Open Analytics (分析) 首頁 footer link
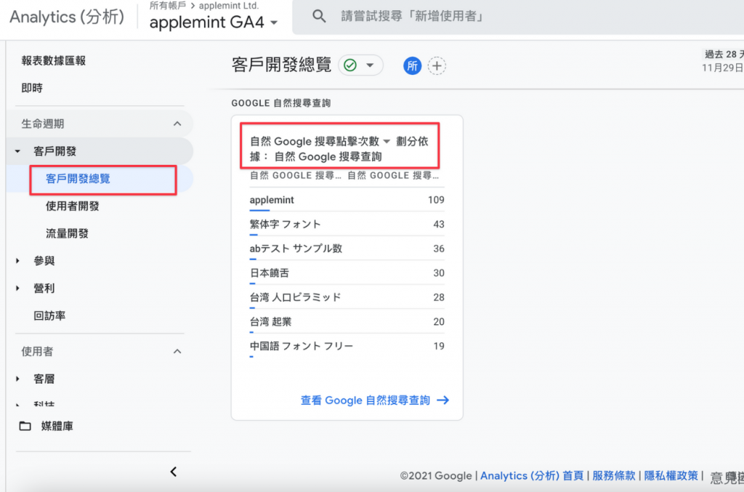Screen dimensions: 744x492 (x=531, y=475)
